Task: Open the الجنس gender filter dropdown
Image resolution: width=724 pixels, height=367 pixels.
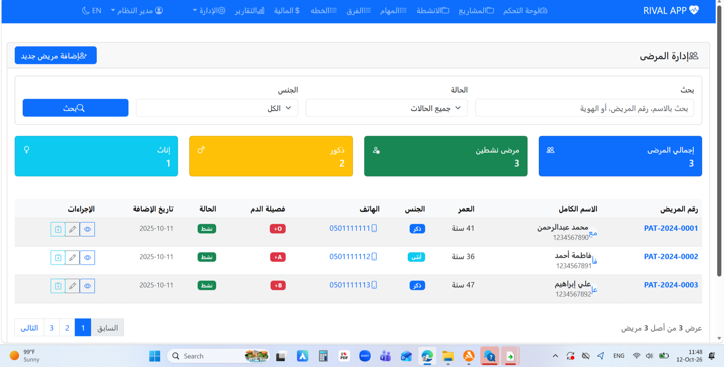Action: click(x=217, y=108)
